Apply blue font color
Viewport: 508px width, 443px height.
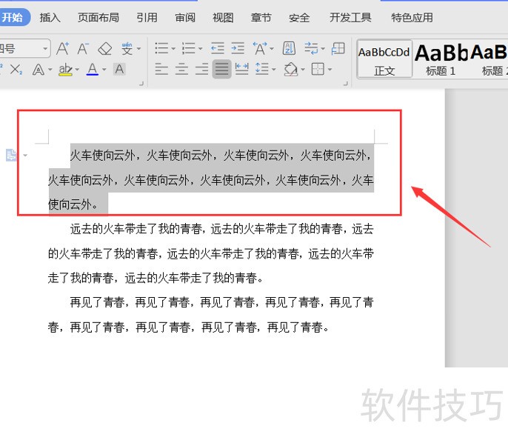pyautogui.click(x=93, y=70)
